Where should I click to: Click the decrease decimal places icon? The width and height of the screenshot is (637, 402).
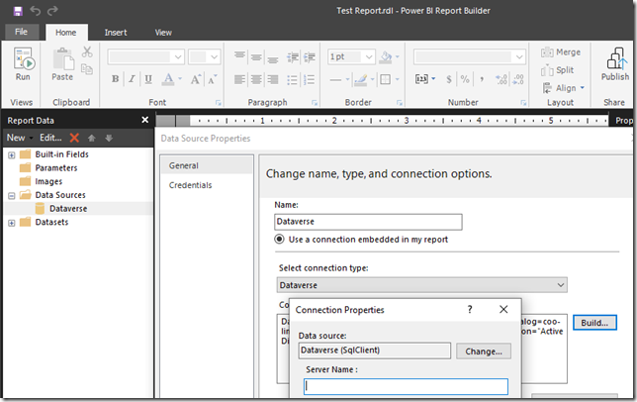tap(518, 79)
